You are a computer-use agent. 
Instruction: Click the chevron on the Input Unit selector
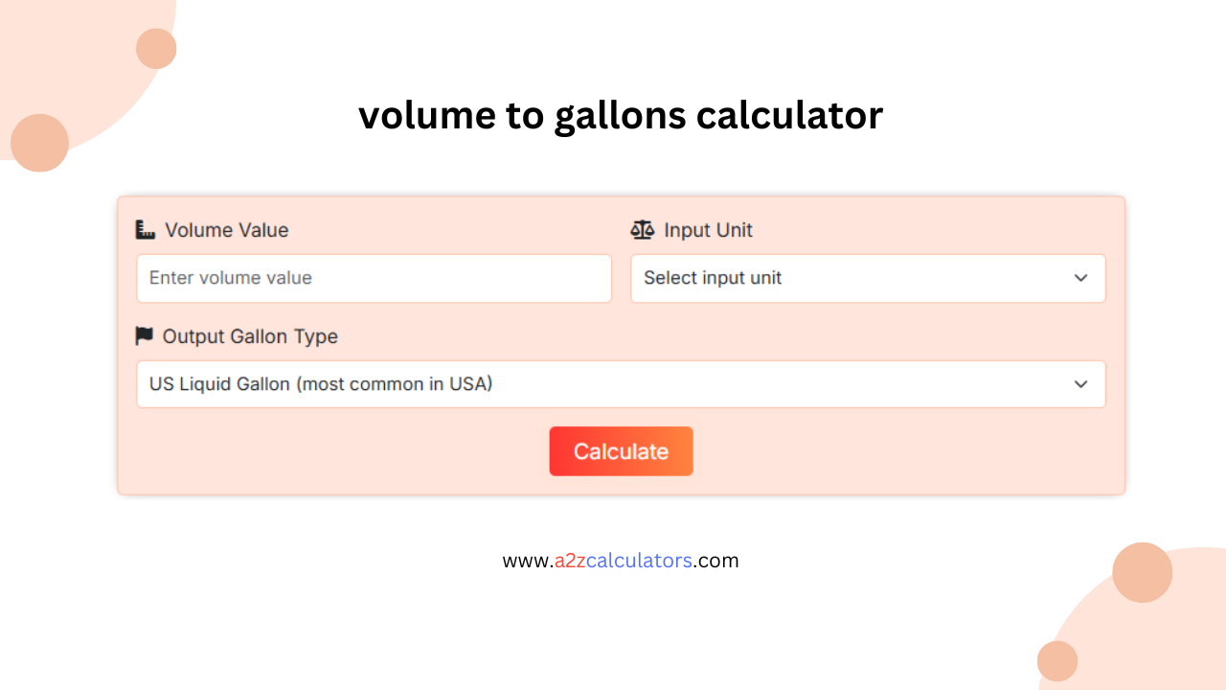(x=1081, y=278)
